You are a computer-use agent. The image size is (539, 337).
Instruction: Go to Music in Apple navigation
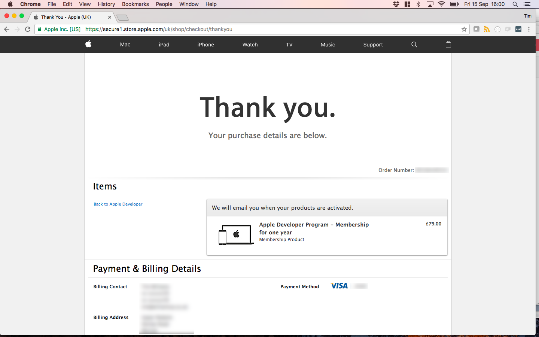(328, 45)
